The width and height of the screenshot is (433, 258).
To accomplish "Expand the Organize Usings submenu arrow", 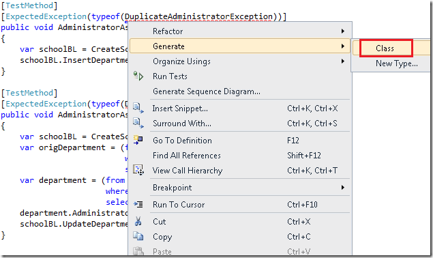I will tap(343, 61).
